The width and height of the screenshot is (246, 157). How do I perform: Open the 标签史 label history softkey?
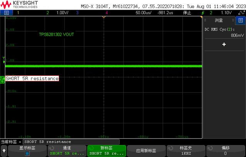[186, 151]
